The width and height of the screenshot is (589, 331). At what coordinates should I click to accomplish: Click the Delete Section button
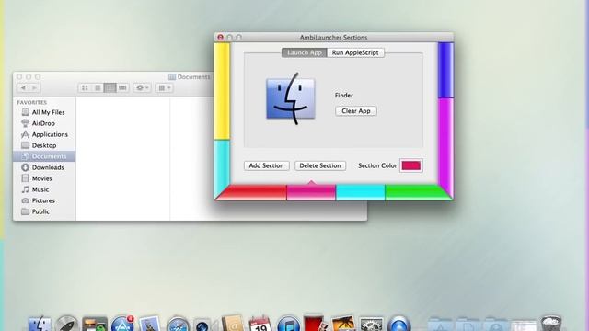(x=320, y=165)
